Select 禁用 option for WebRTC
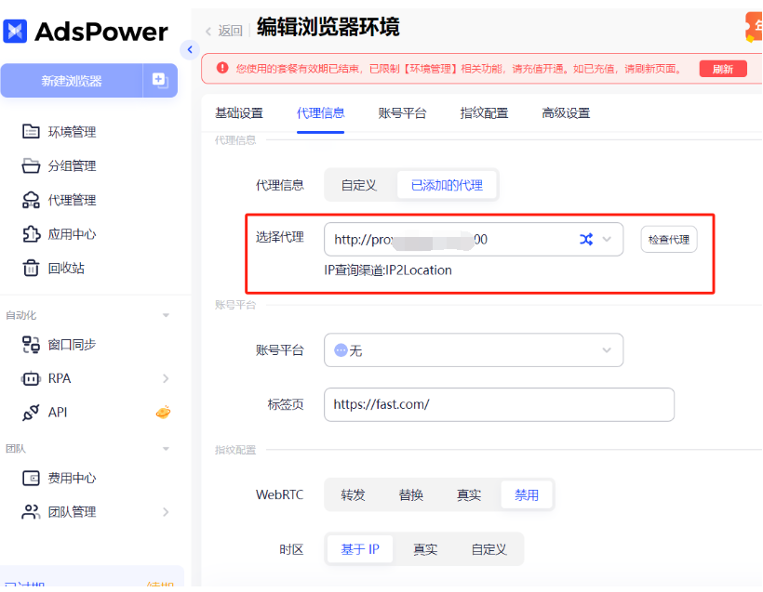763x592 pixels. tap(527, 495)
